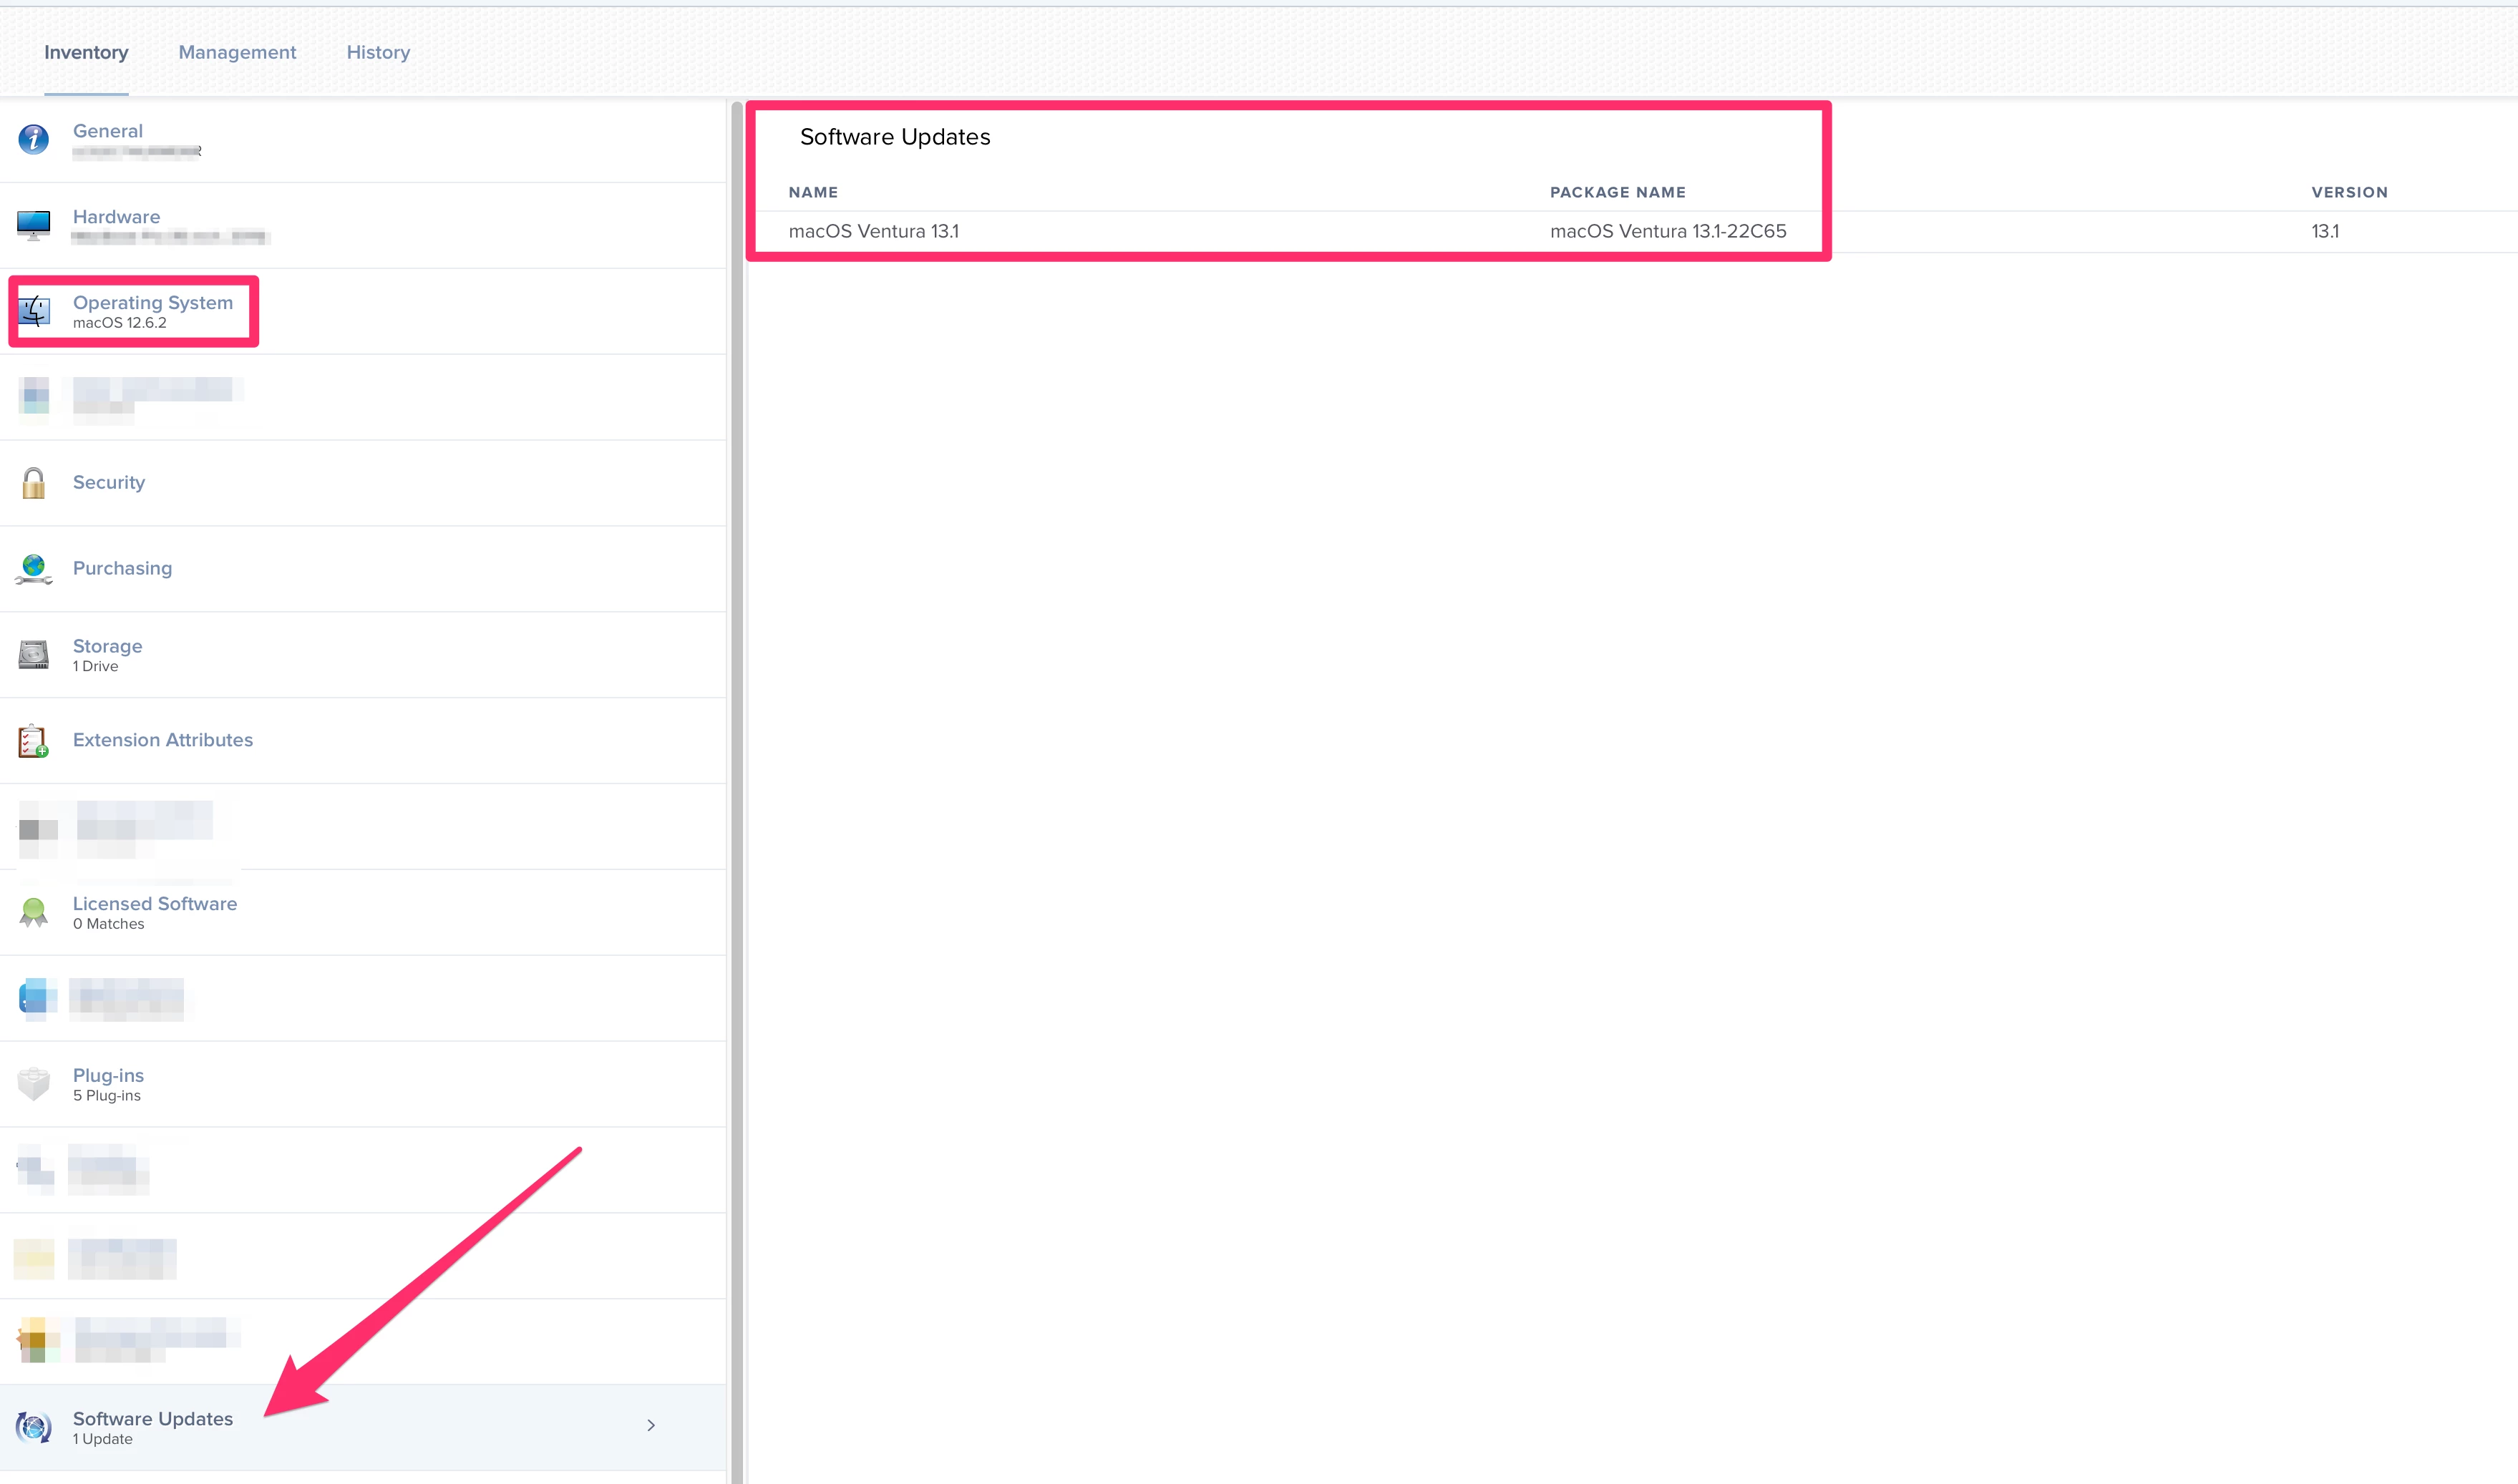Click the Plug-ins brick icon
The height and width of the screenshot is (1484, 2518).
click(34, 1084)
